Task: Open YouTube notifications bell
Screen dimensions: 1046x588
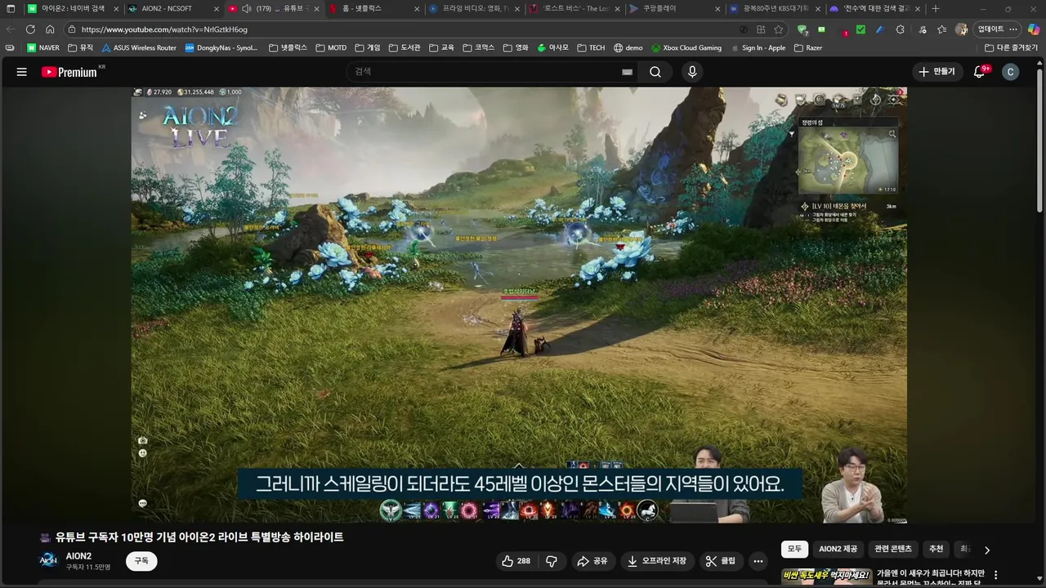Action: (x=979, y=72)
